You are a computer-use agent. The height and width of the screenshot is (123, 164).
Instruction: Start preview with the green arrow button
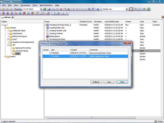pos(45,9)
